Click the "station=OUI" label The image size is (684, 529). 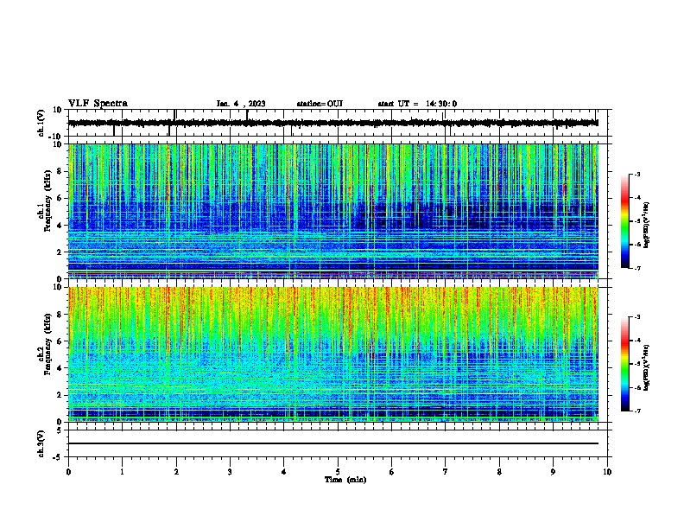(320, 104)
